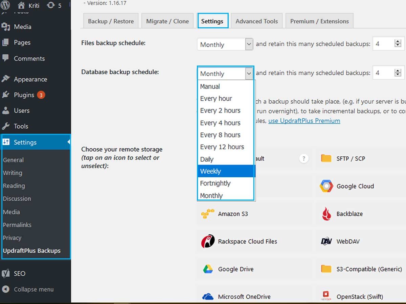Select the Amazon S3 icon

pos(208,214)
